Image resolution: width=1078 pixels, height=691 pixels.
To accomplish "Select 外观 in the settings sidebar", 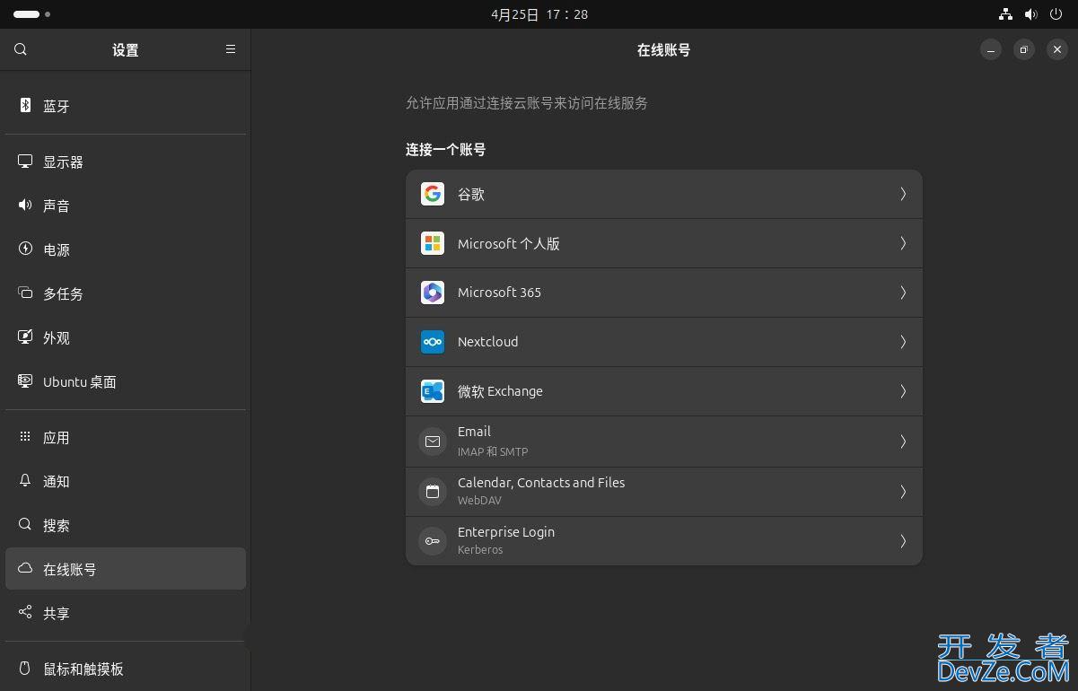I will (126, 338).
